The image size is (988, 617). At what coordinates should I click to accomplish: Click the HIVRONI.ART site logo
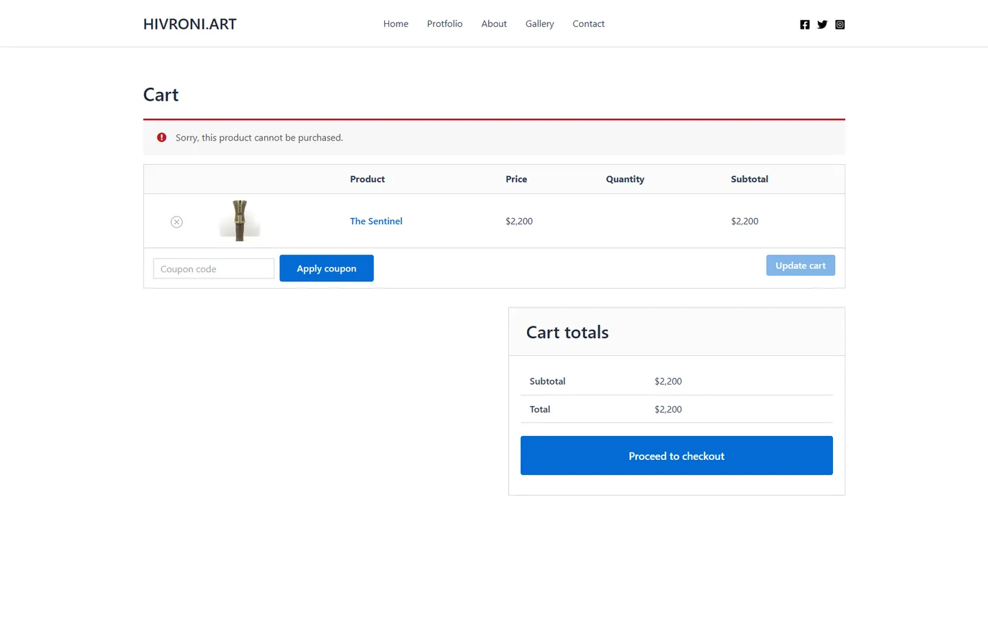(190, 24)
